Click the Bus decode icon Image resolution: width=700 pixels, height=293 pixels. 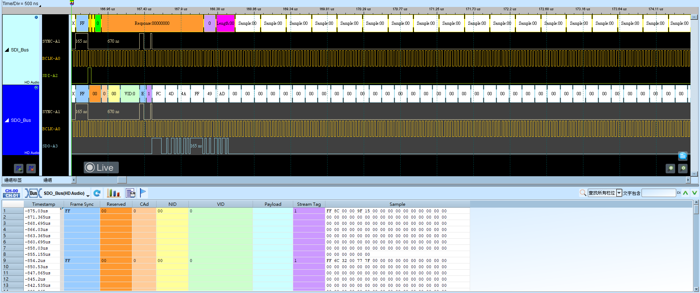point(33,193)
